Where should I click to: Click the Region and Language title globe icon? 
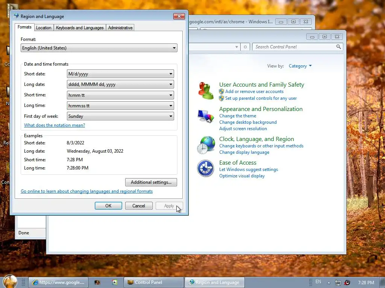17,16
